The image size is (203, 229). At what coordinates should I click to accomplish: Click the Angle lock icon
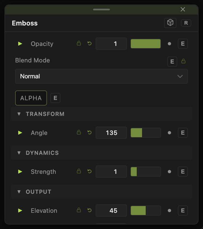click(79, 132)
